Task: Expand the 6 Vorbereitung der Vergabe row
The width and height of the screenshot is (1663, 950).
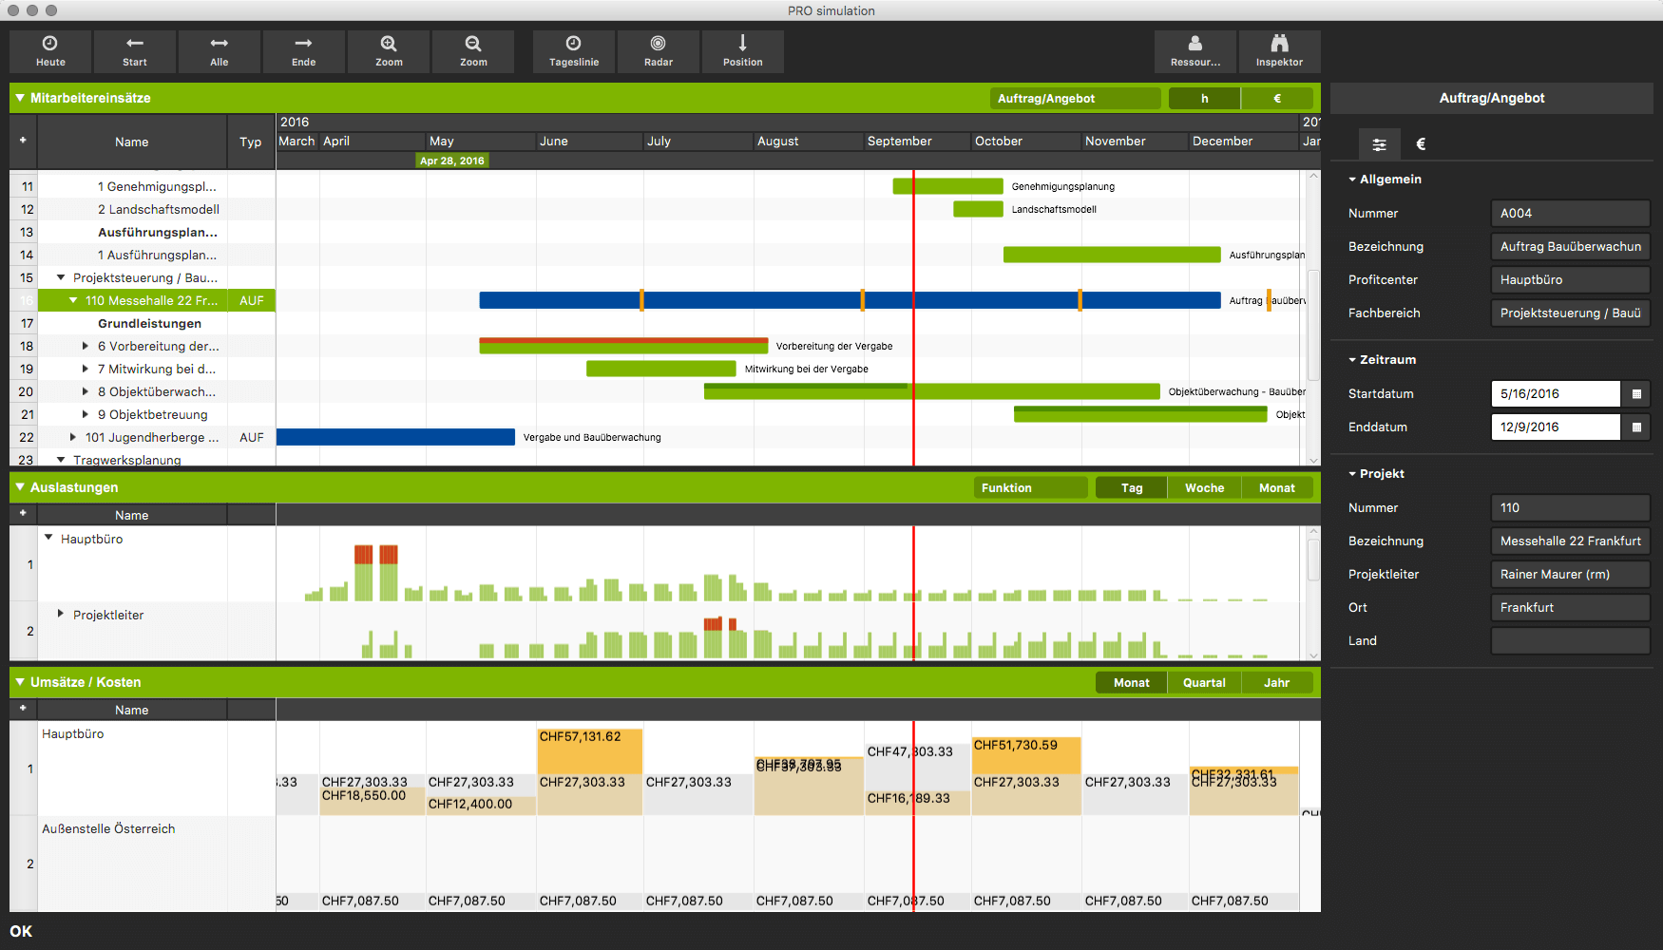Action: [x=86, y=346]
